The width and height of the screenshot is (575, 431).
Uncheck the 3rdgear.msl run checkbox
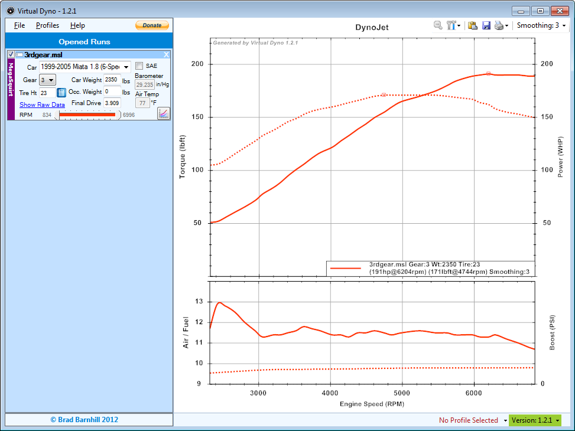[11, 54]
